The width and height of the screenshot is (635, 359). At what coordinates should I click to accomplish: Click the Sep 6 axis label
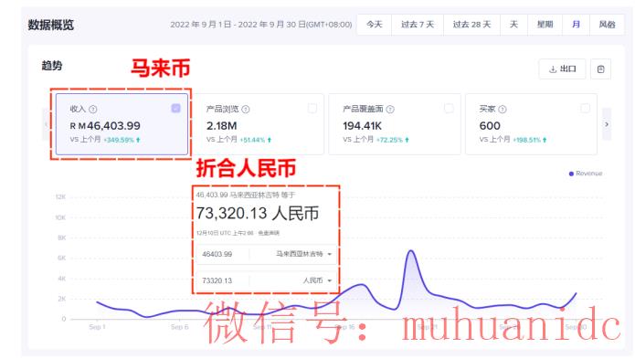[179, 327]
